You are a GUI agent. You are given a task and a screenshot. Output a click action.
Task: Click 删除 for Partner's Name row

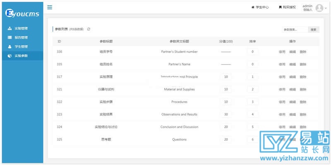(x=303, y=64)
